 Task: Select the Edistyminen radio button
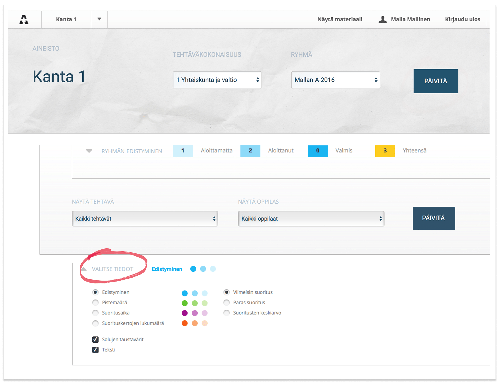point(95,292)
